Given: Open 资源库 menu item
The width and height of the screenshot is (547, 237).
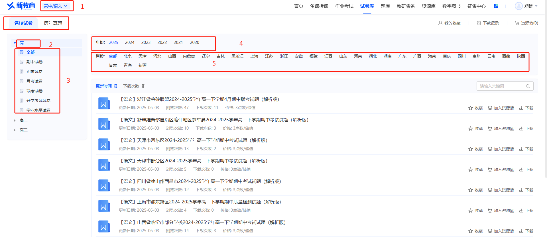Looking at the screenshot, I should tap(428, 6).
